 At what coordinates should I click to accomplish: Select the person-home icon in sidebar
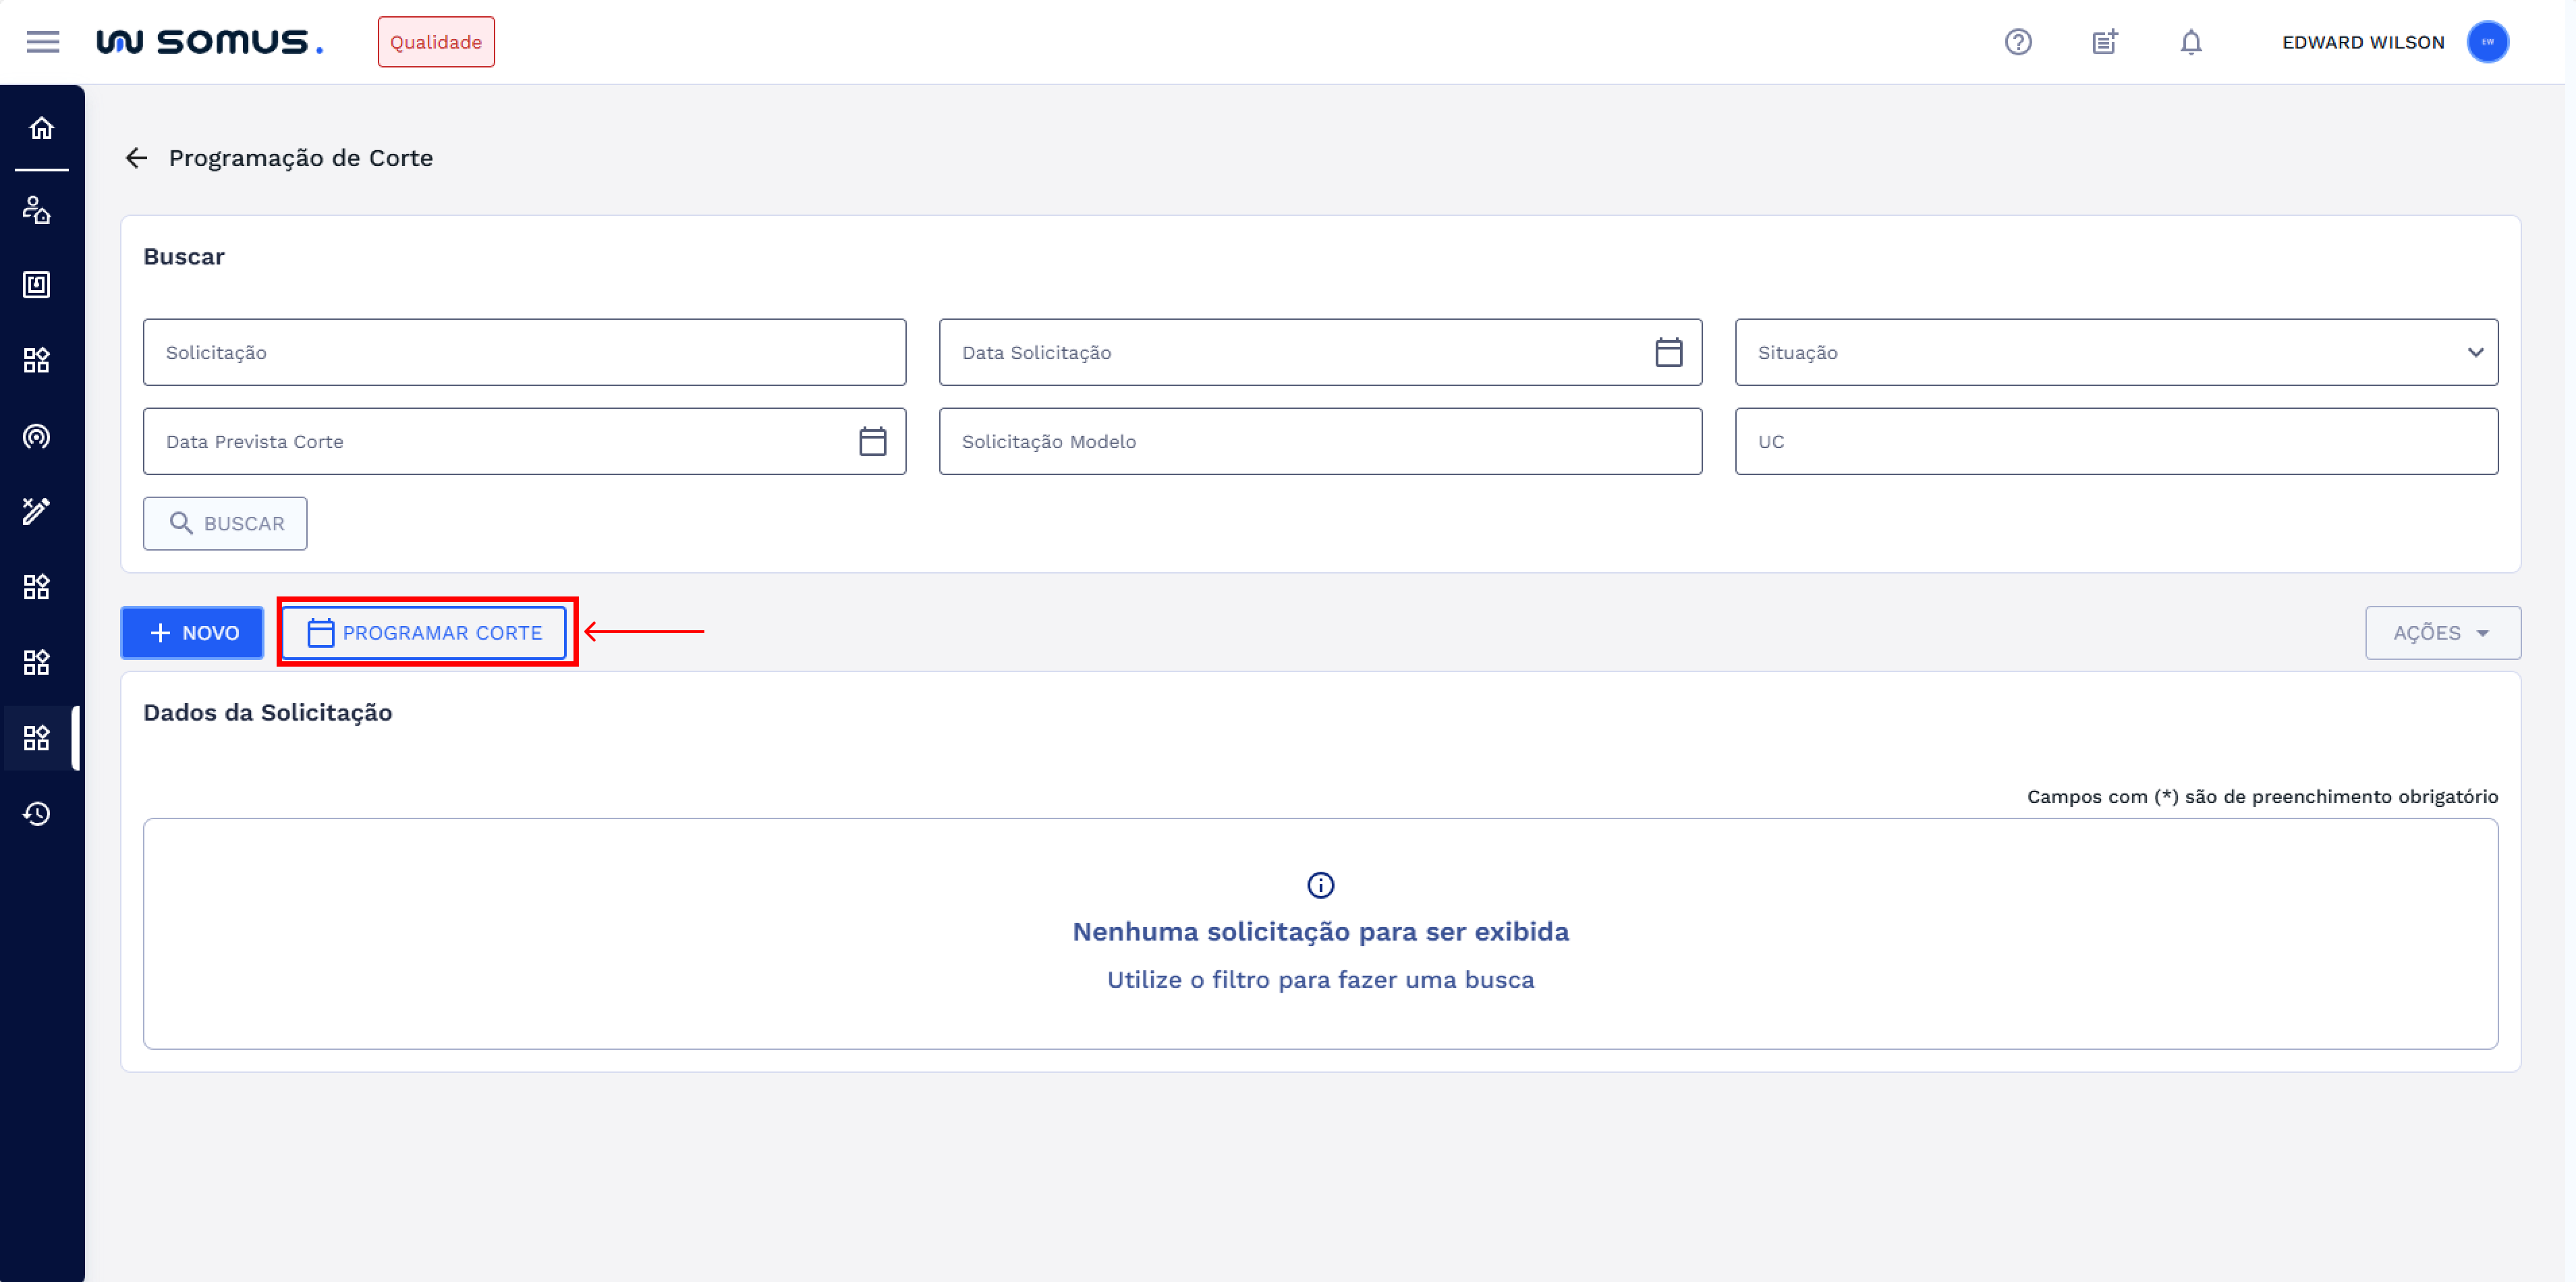(x=37, y=210)
